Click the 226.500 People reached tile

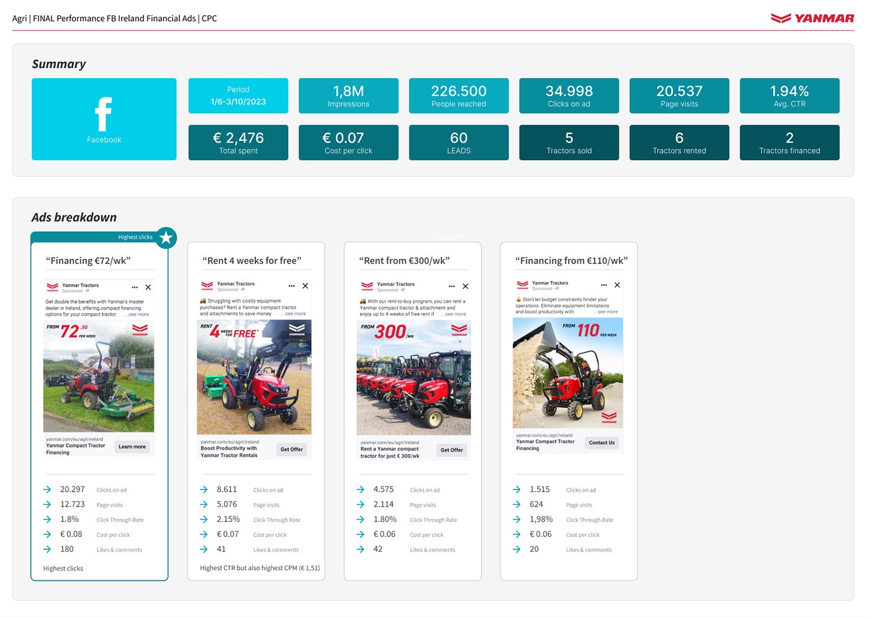[459, 95]
